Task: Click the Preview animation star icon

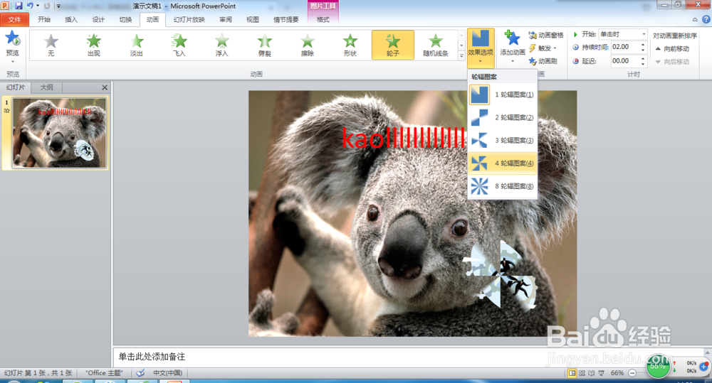Action: click(x=12, y=39)
